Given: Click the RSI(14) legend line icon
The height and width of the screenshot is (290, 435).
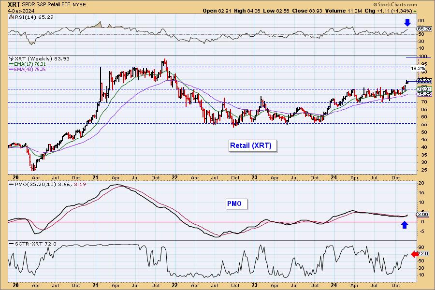Looking at the screenshot, I should click(11, 17).
